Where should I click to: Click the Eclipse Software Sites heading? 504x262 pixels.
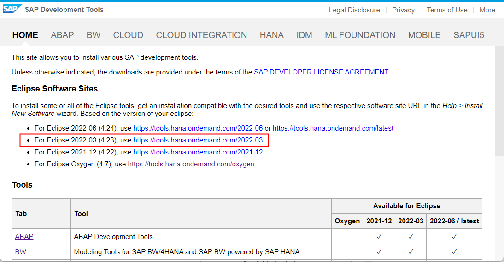55,89
